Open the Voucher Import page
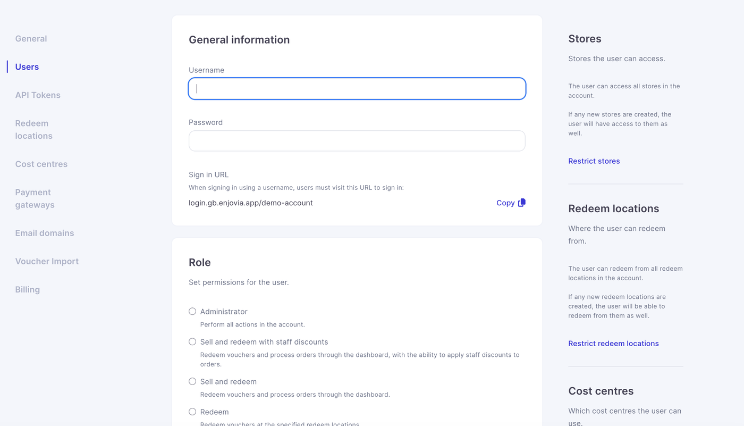This screenshot has width=744, height=426. (47, 262)
